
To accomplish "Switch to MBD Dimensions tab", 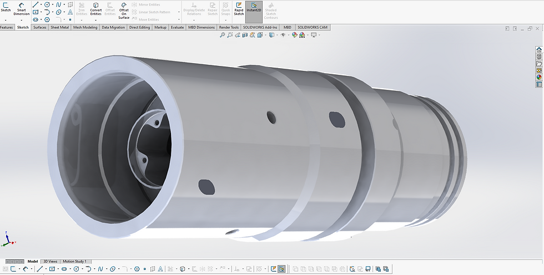I will pos(201,27).
